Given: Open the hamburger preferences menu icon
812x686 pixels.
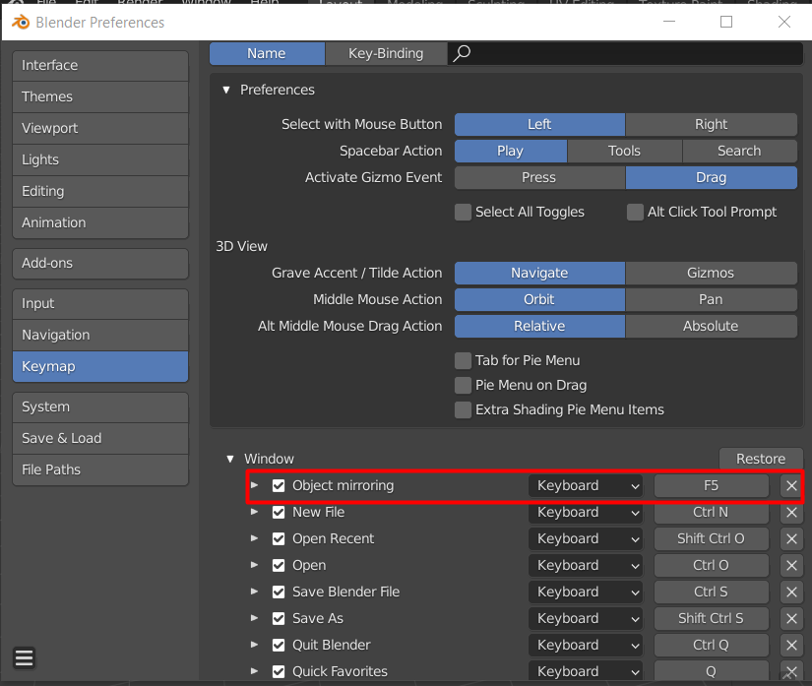Looking at the screenshot, I should tap(24, 658).
